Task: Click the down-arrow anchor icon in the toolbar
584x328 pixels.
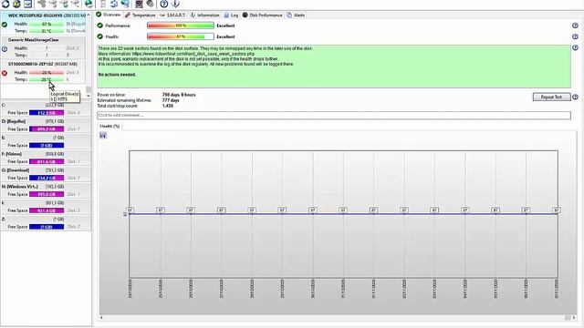Action: [x=175, y=4]
